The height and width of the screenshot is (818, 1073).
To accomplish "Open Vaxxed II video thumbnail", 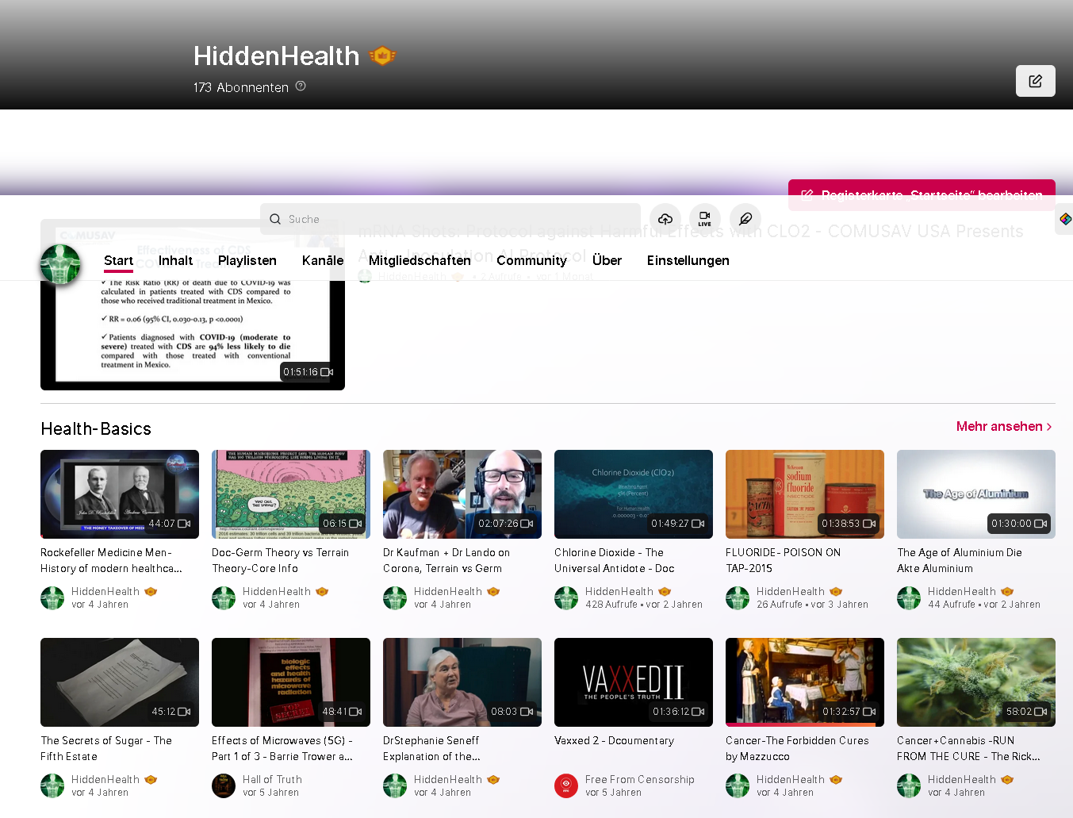I will [x=634, y=682].
